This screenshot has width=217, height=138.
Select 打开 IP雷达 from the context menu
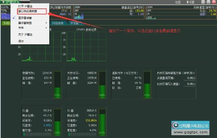tap(26, 6)
